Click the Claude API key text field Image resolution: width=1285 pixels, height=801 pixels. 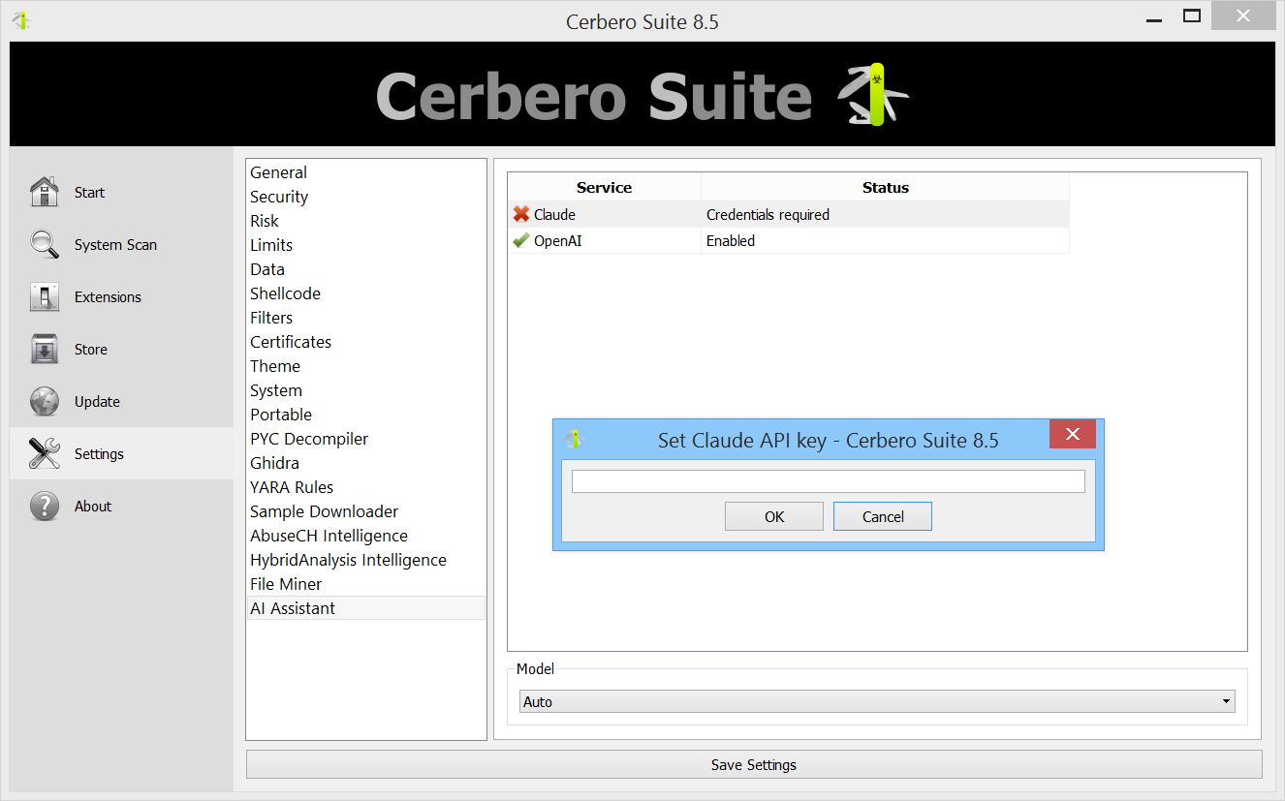point(828,481)
